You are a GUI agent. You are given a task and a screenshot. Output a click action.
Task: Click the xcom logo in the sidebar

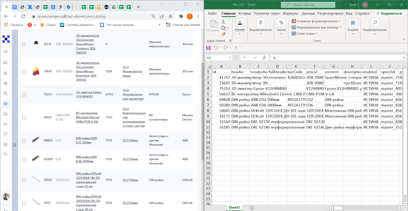pos(6,39)
